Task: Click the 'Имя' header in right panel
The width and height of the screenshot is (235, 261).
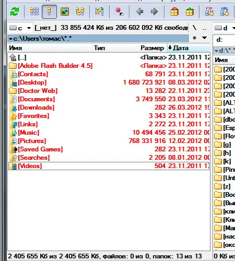Action: click(224, 60)
